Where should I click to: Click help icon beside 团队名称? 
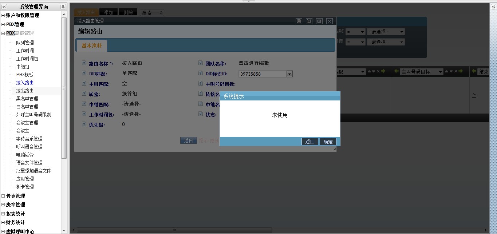tap(201, 63)
